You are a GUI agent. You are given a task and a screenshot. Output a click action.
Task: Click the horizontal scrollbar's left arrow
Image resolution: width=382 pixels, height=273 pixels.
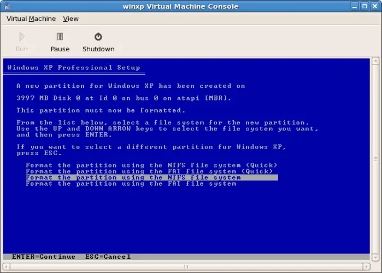click(x=6, y=266)
